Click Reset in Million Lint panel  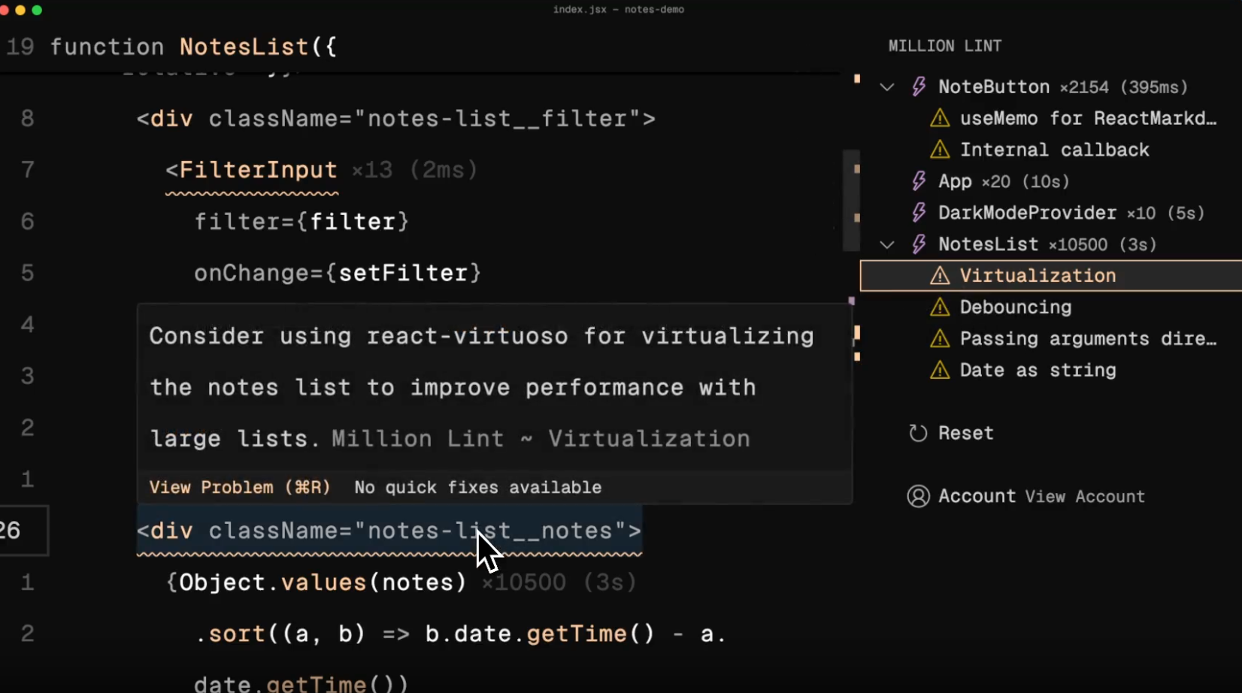965,434
